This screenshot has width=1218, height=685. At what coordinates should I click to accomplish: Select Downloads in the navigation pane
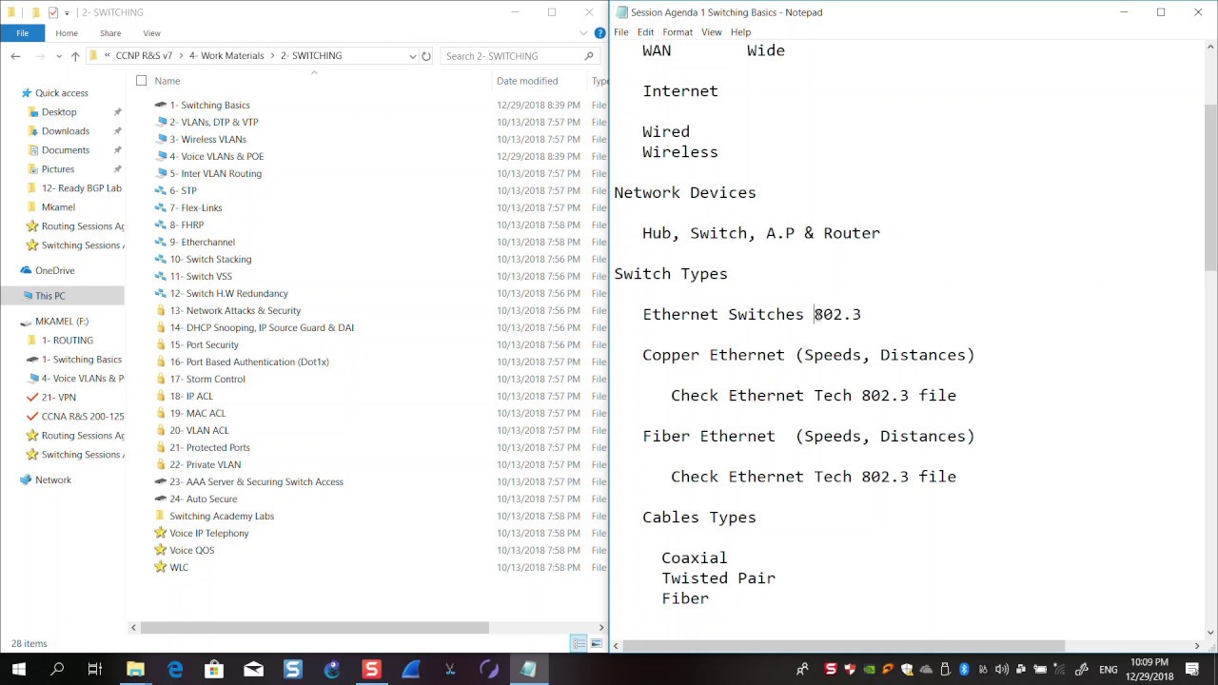(65, 131)
